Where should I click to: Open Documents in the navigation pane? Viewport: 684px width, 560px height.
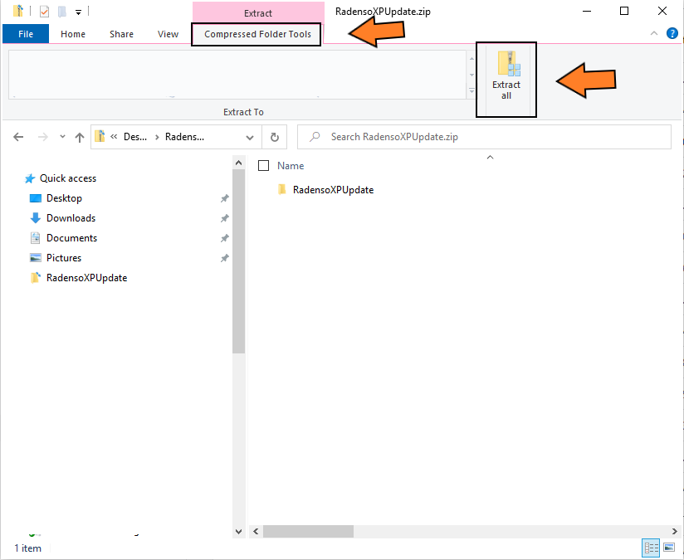coord(72,238)
